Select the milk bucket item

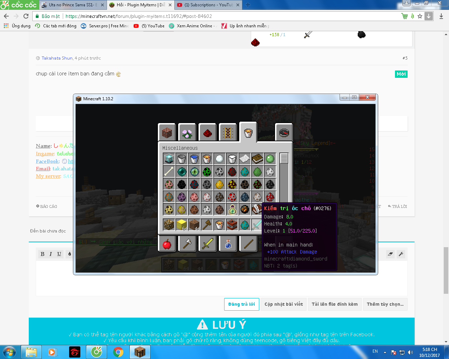[232, 159]
